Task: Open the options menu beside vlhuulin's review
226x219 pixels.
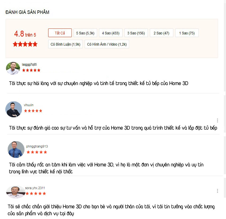Action: (217, 120)
